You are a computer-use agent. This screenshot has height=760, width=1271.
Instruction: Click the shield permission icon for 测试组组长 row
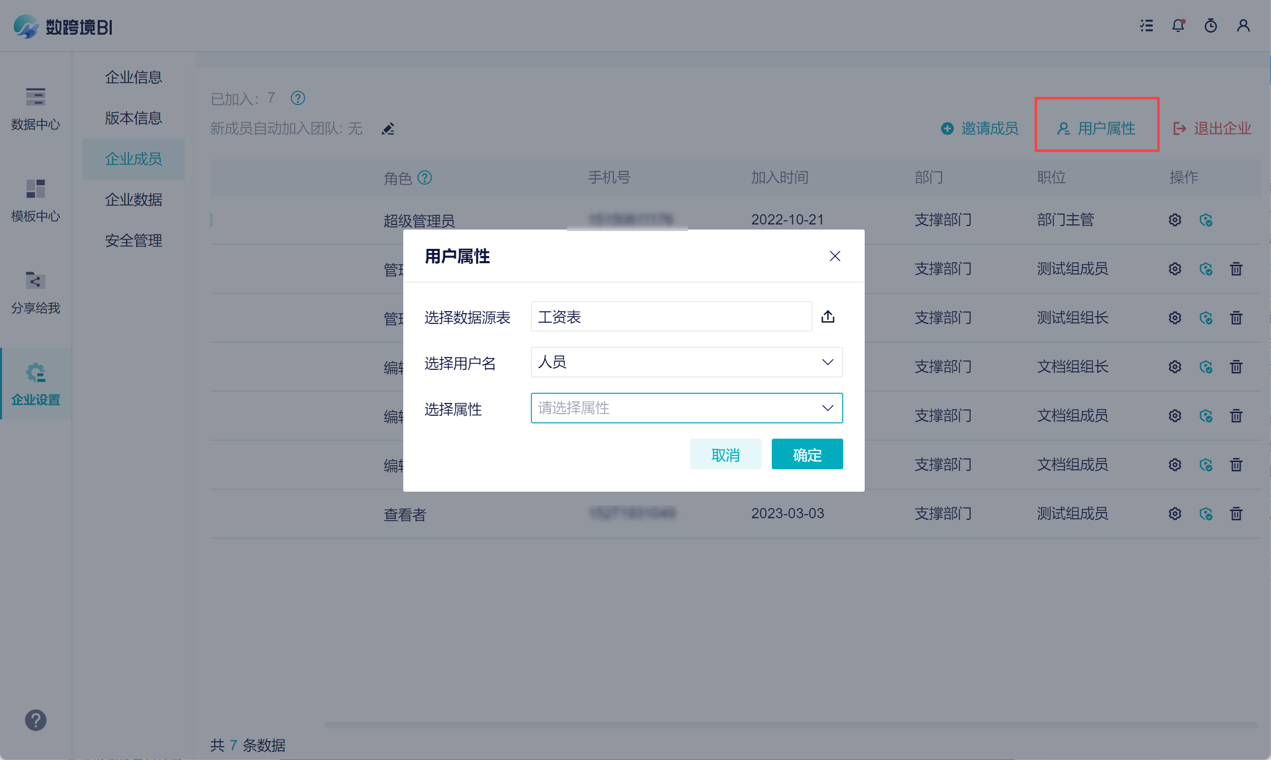1205,318
